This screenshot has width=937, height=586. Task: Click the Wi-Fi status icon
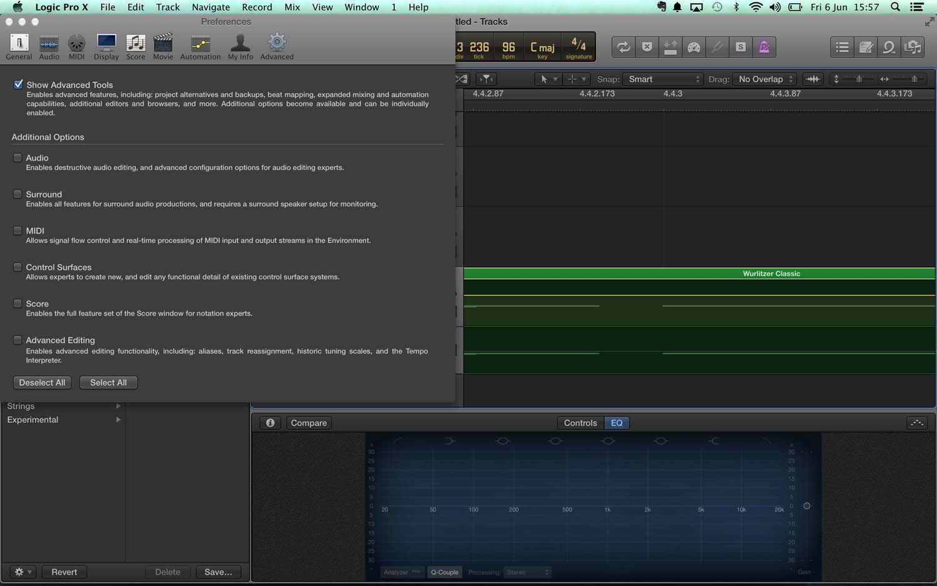pyautogui.click(x=756, y=7)
